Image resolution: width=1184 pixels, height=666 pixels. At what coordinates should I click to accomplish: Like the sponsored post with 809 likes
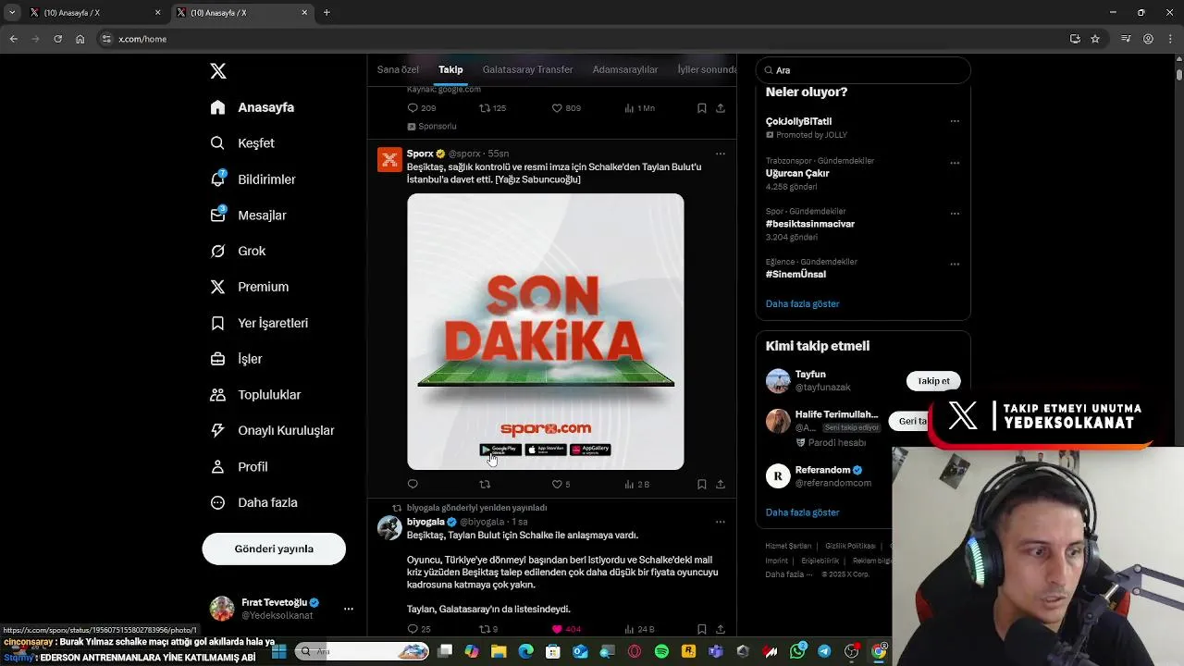pos(565,108)
